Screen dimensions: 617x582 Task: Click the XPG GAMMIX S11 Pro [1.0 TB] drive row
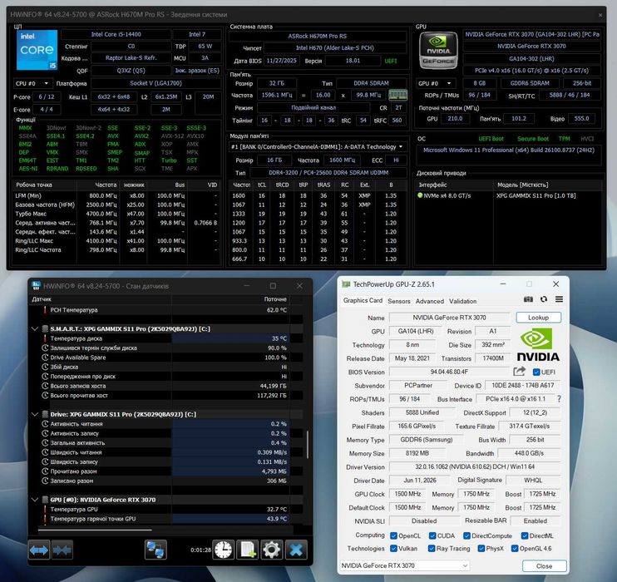(x=509, y=195)
